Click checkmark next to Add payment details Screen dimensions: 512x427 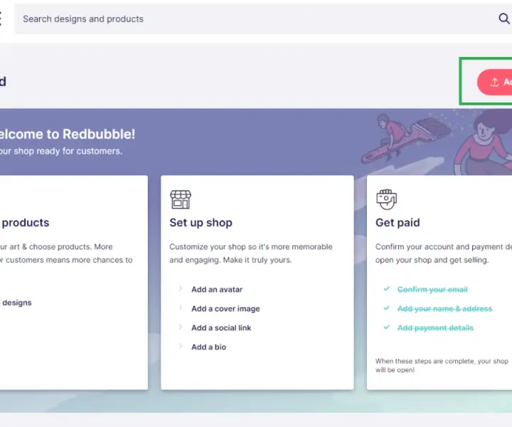(387, 327)
